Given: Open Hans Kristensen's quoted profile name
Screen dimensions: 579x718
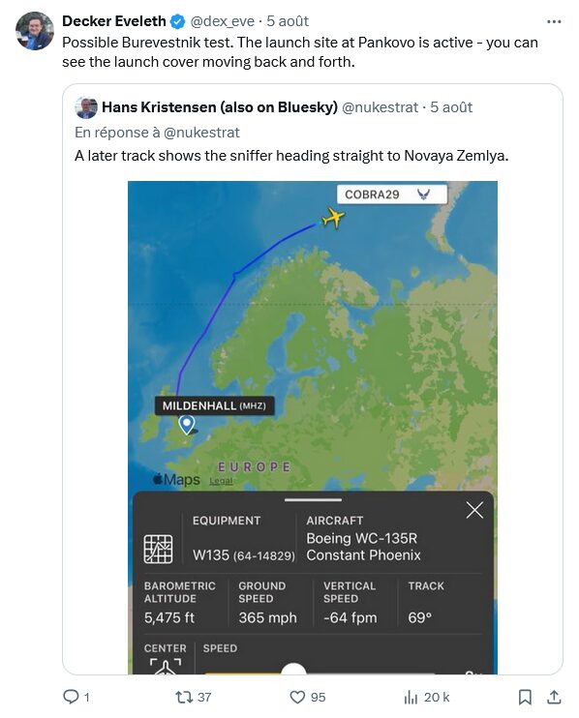Looking at the screenshot, I should click(220, 107).
